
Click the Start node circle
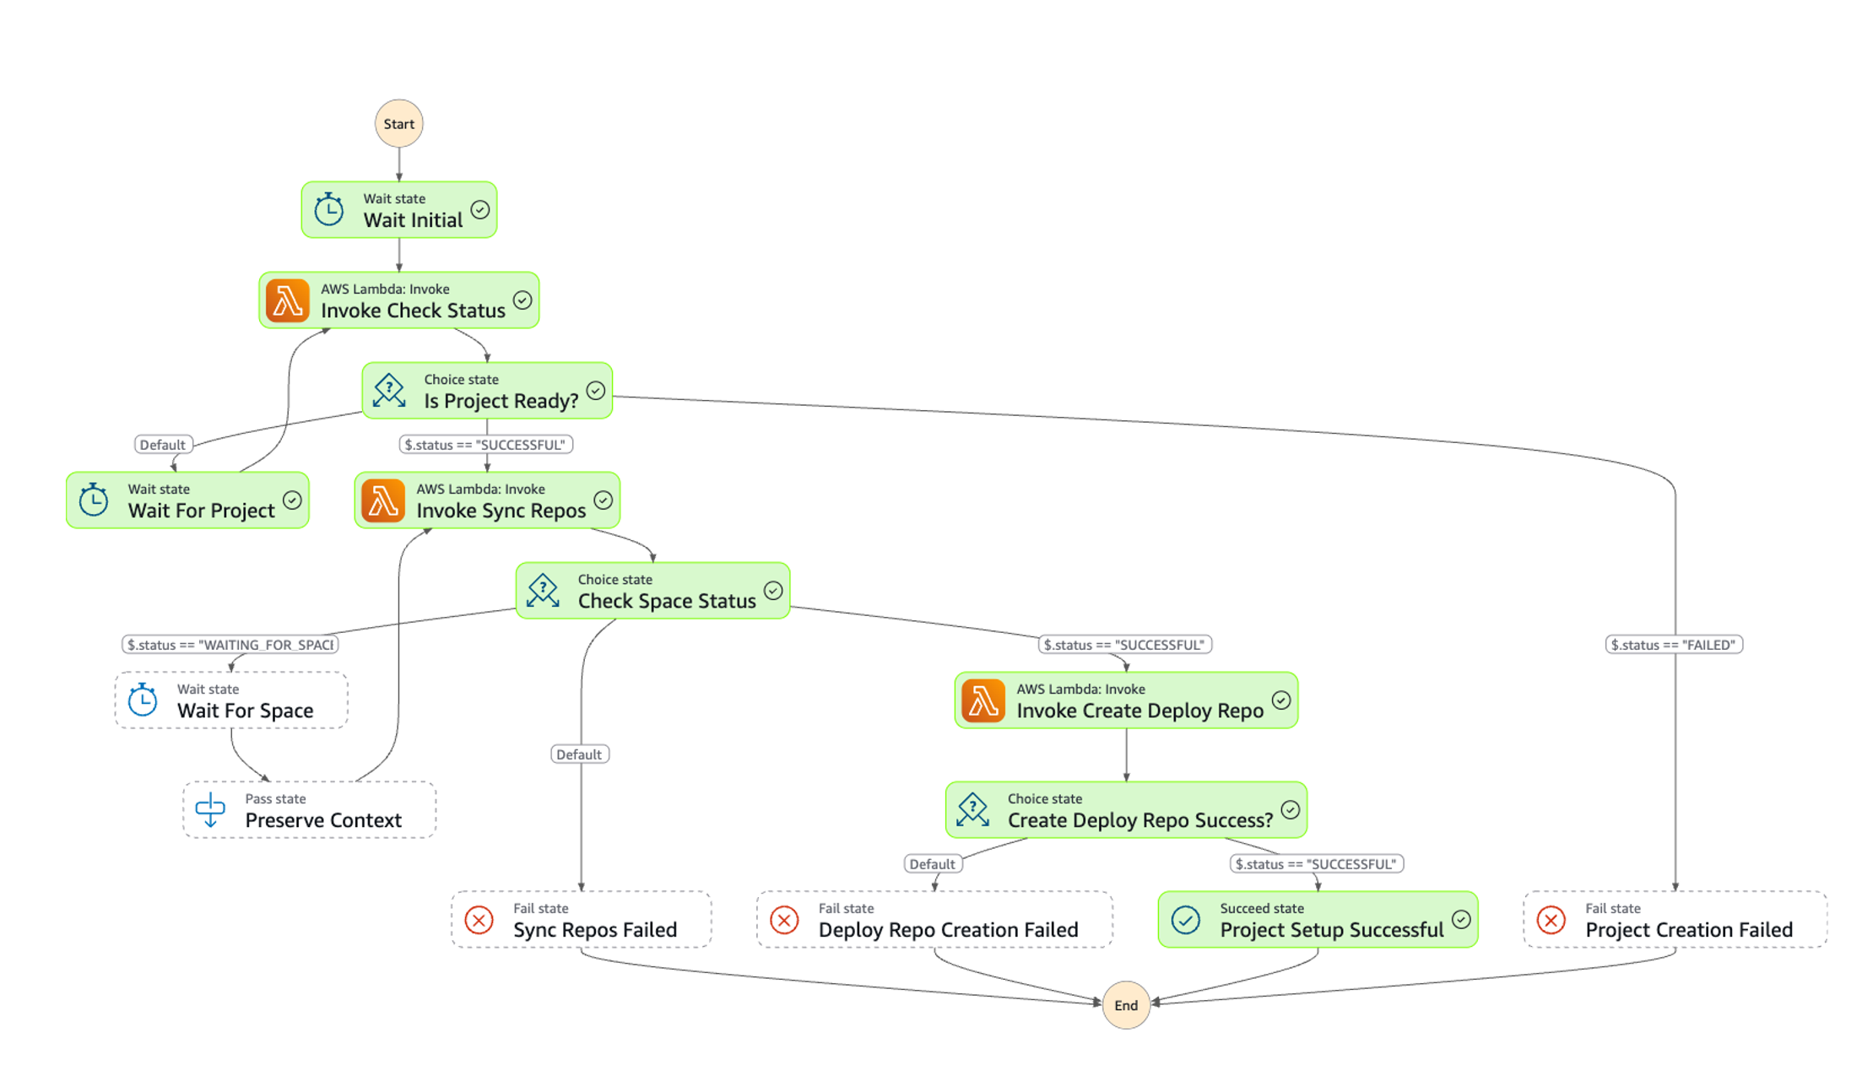tap(399, 124)
